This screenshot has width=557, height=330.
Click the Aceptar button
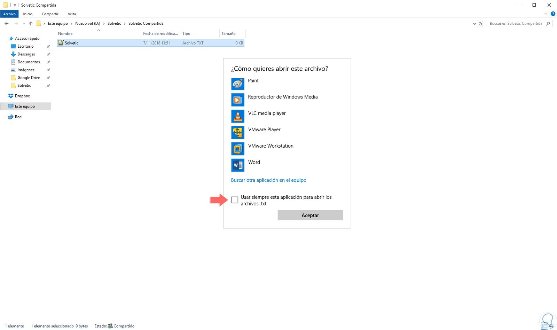[x=310, y=215]
